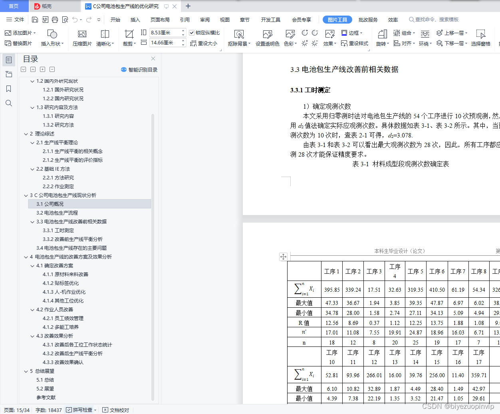The height and width of the screenshot is (414, 500).
Task: Click expand-all plus icon in outline header
Action: (x=42, y=69)
